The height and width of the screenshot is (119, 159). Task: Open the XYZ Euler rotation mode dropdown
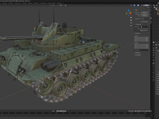[x=141, y=50]
